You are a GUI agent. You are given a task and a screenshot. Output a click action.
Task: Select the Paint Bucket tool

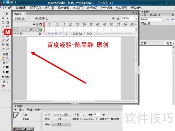tap(7, 45)
